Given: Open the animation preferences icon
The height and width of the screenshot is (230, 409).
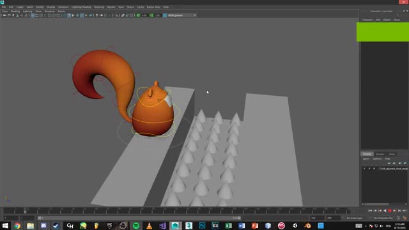Looking at the screenshot, I should click(x=405, y=218).
